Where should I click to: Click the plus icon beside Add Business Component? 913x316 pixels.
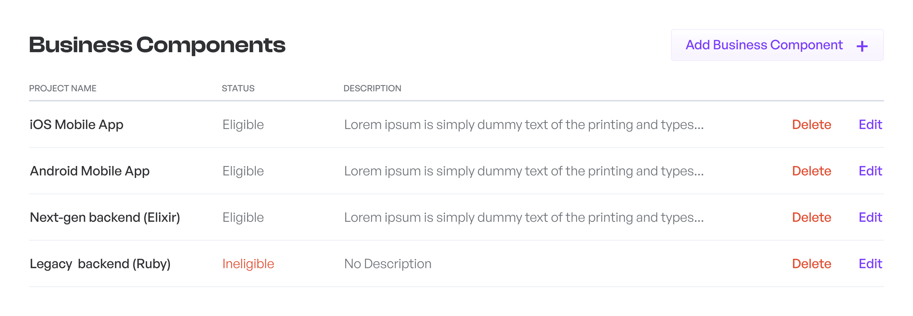(x=862, y=46)
